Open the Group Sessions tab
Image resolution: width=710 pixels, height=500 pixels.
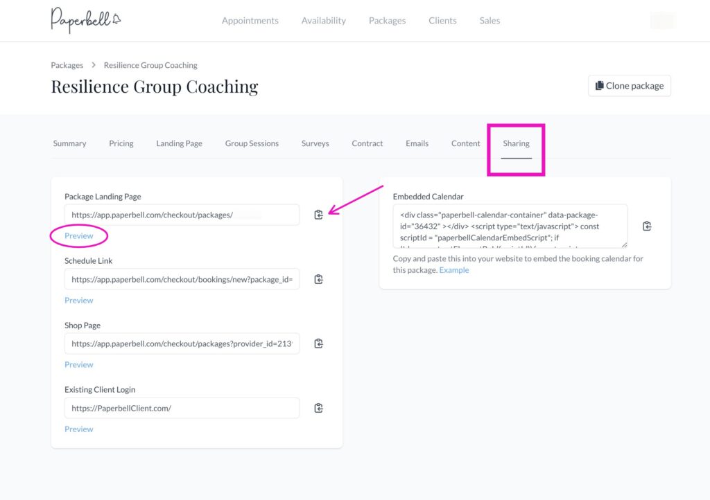click(x=252, y=143)
